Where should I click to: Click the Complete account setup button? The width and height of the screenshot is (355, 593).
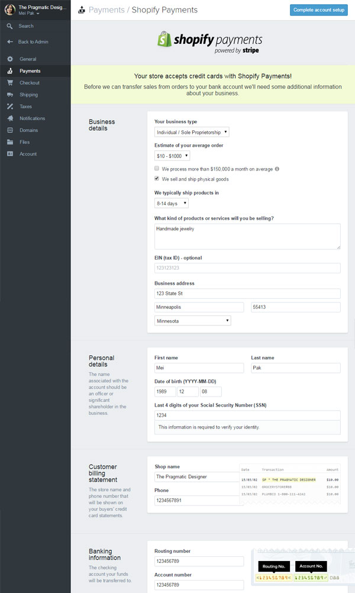pos(319,10)
